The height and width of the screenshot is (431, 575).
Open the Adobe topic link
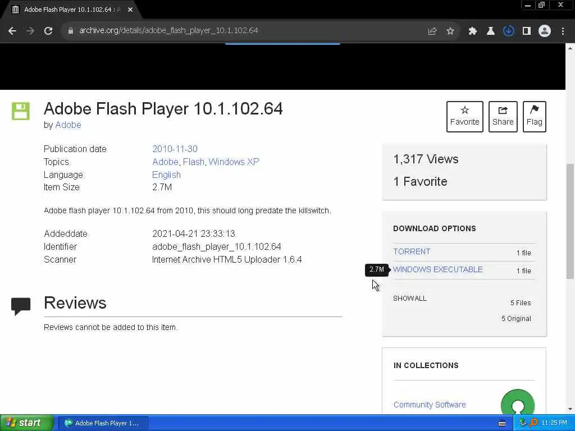[165, 162]
